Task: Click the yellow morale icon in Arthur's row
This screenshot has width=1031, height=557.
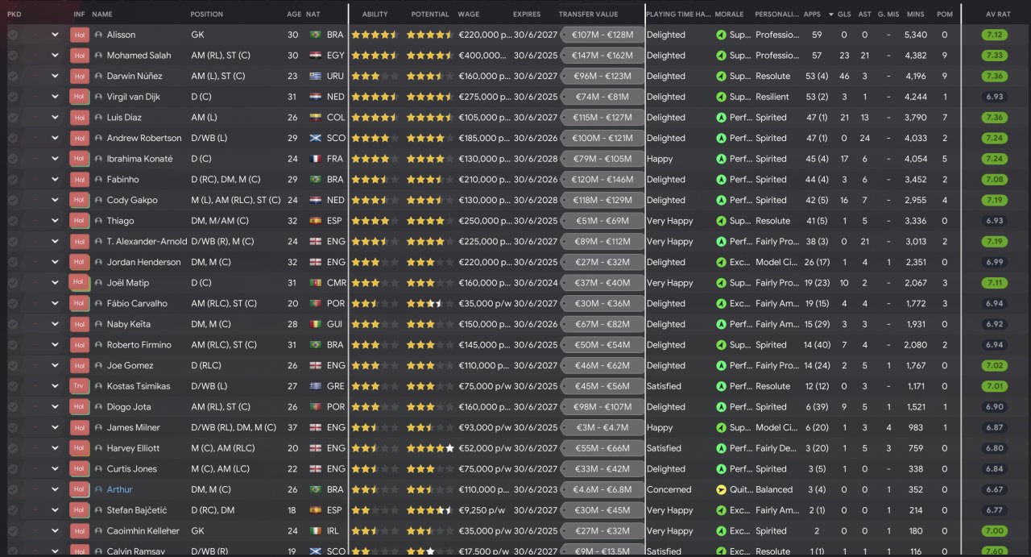Action: [x=721, y=489]
